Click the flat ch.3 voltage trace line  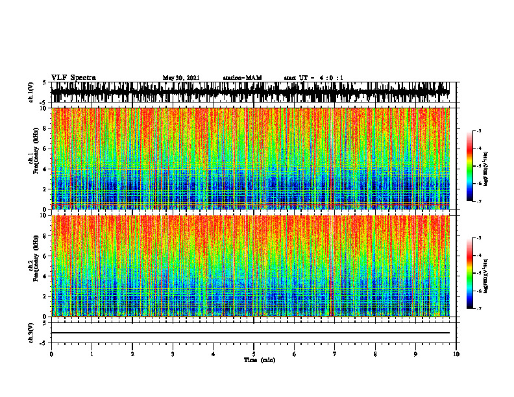pyautogui.click(x=250, y=333)
